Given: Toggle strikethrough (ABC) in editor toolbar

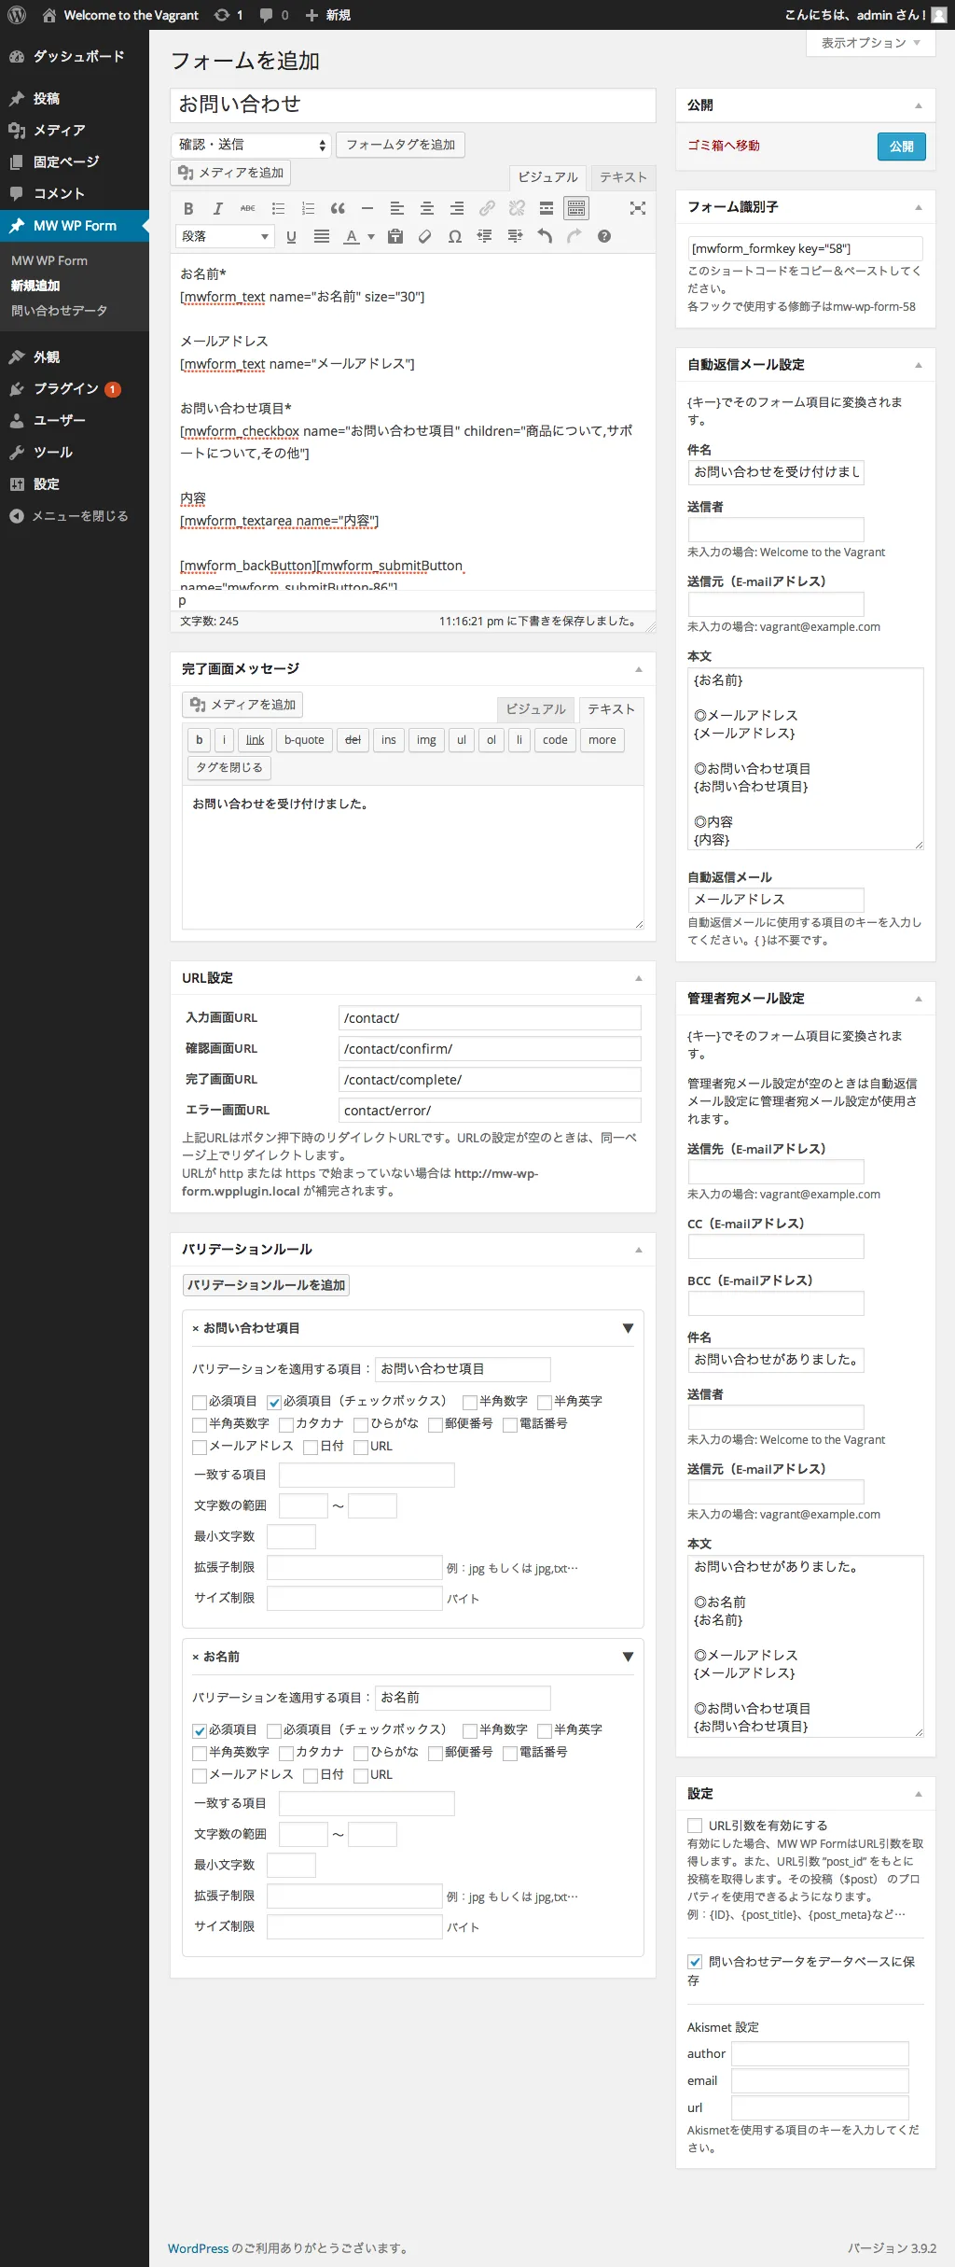Looking at the screenshot, I should pos(248,208).
